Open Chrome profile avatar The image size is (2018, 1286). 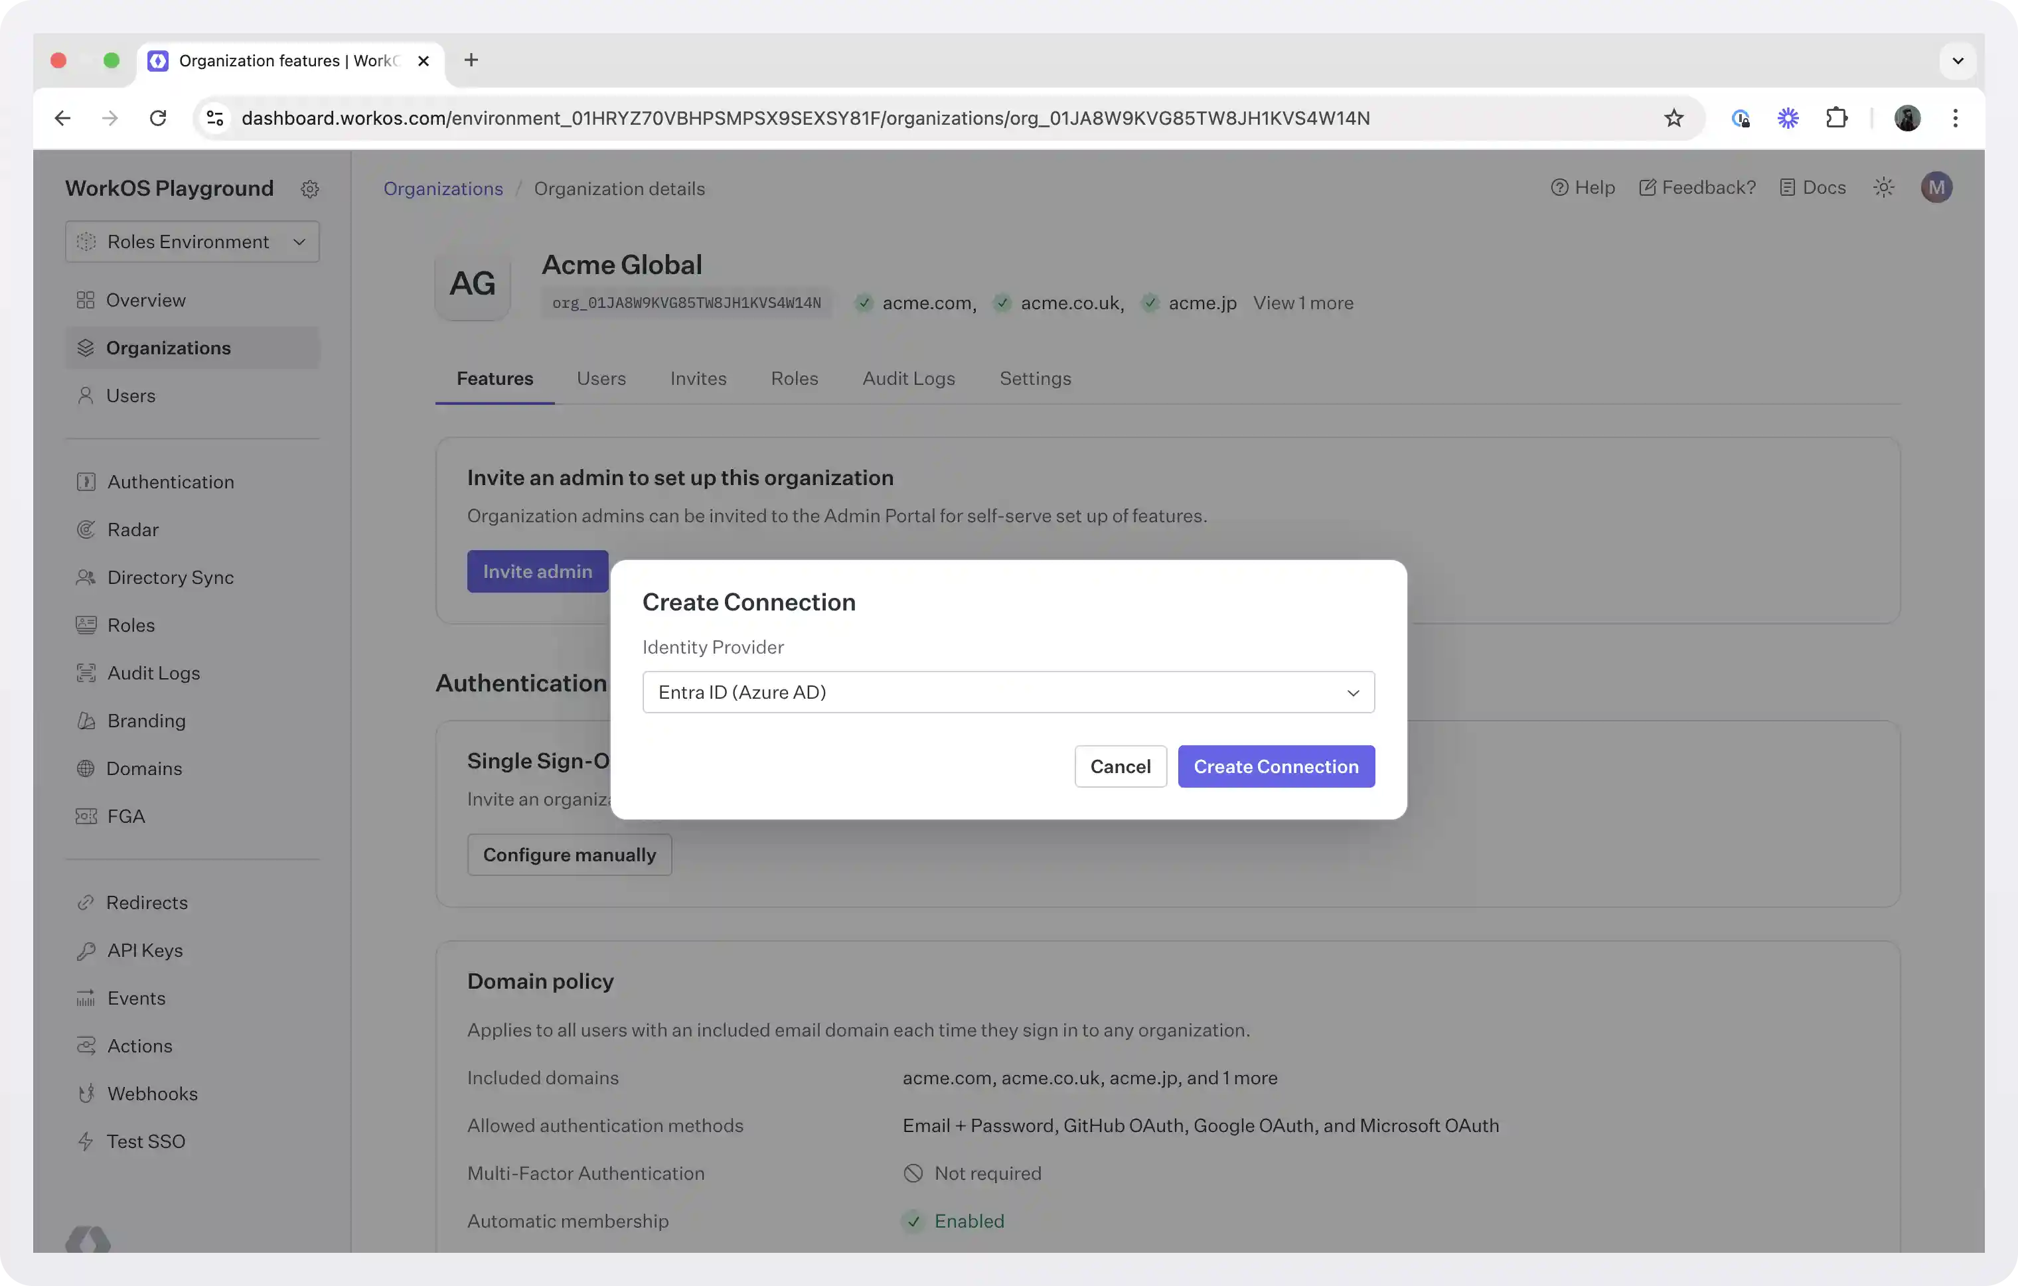1907,118
